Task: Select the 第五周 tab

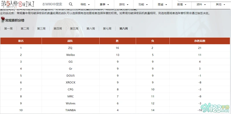Action: [74, 29]
